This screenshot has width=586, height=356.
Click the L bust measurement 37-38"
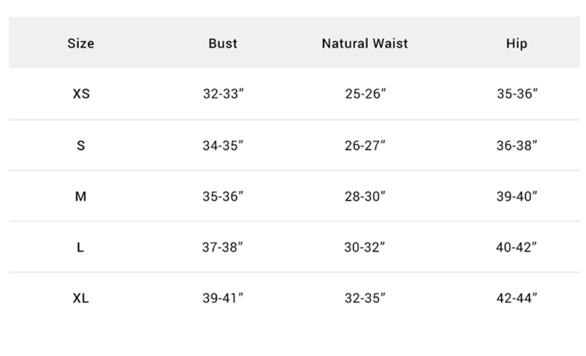pyautogui.click(x=222, y=247)
